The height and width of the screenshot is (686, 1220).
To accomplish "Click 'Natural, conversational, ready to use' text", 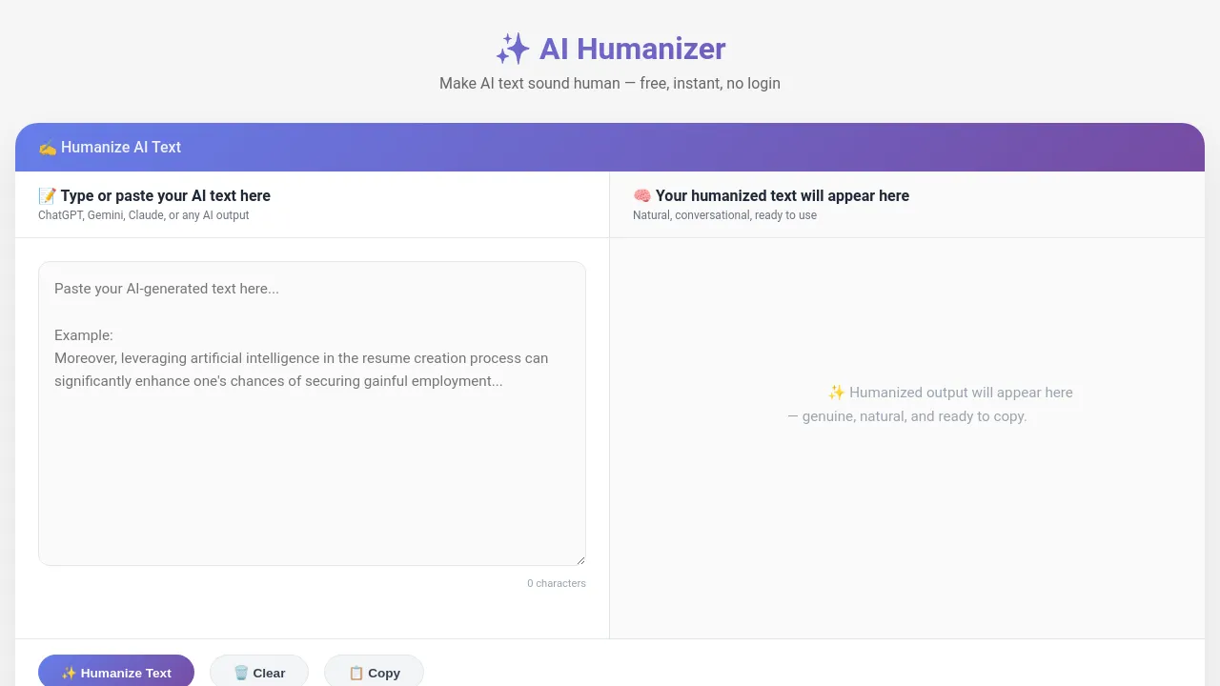I will click(x=724, y=215).
